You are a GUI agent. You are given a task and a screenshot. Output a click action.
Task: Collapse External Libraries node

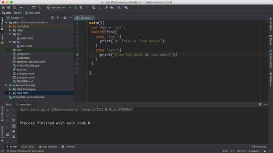[6, 85]
